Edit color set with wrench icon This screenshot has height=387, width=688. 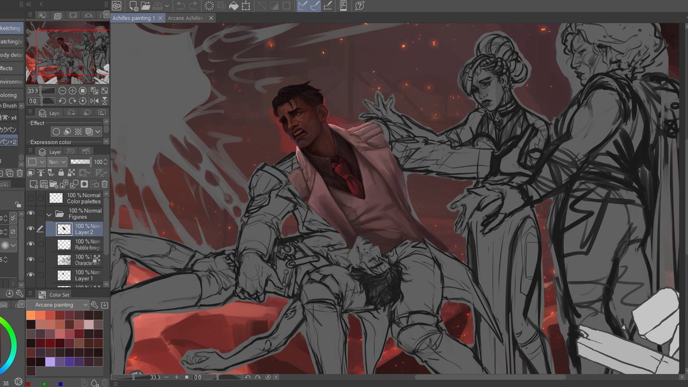coord(95,305)
